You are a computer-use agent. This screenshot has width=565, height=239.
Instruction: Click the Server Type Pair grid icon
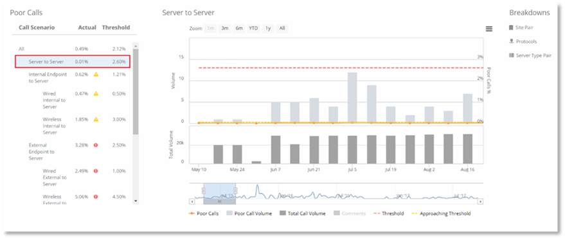pos(511,55)
